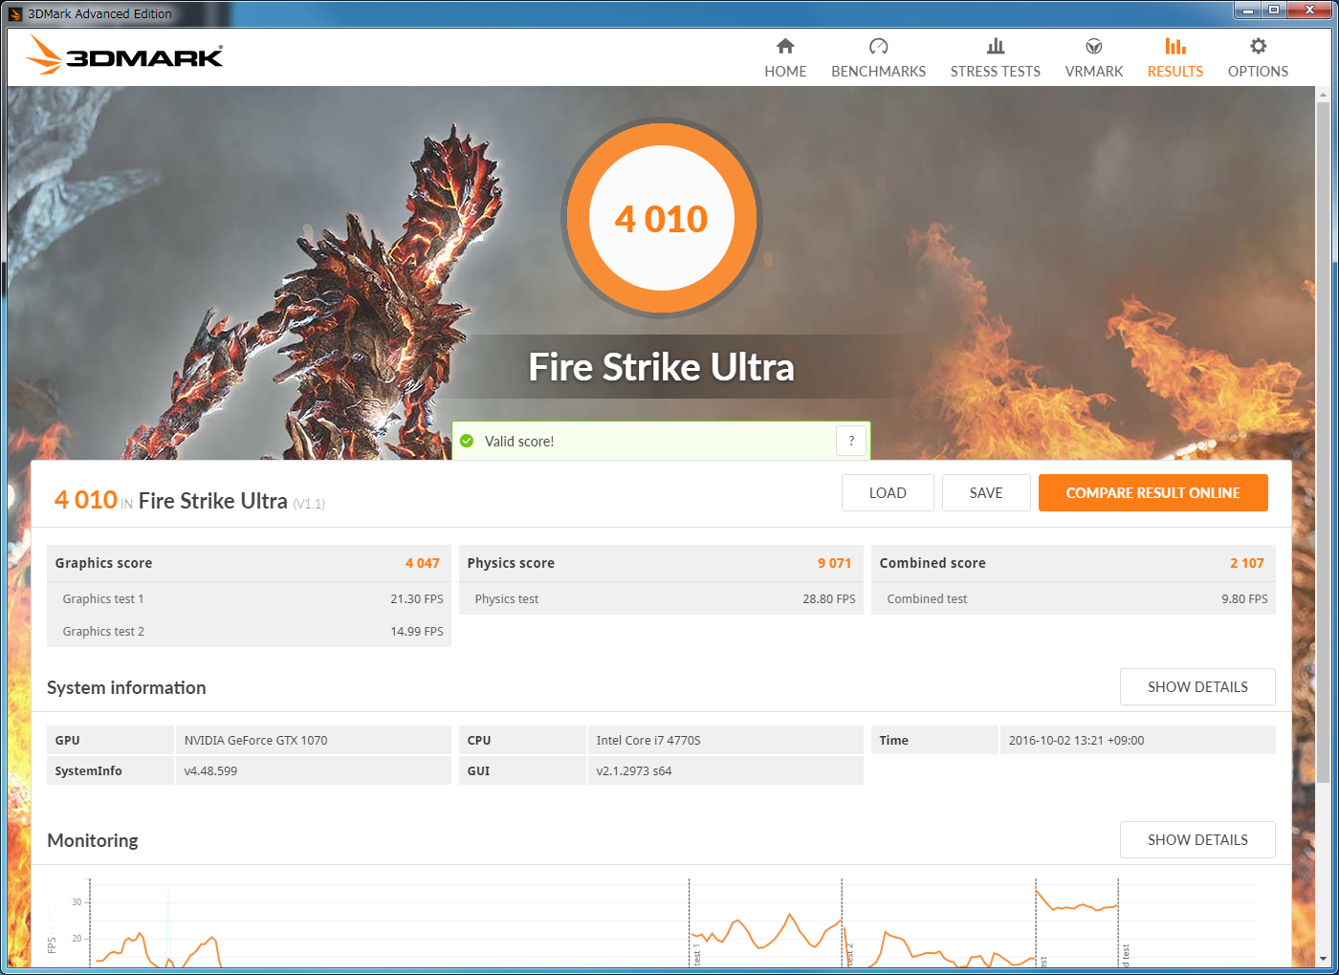Click the GUI version v2.1.2973 s64
The image size is (1339, 975).
click(634, 771)
